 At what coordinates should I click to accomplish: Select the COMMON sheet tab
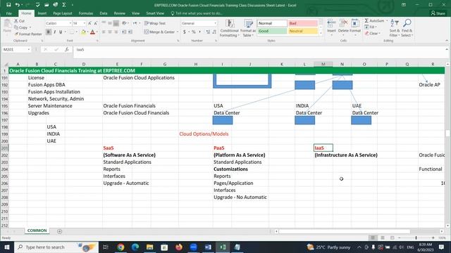click(37, 231)
